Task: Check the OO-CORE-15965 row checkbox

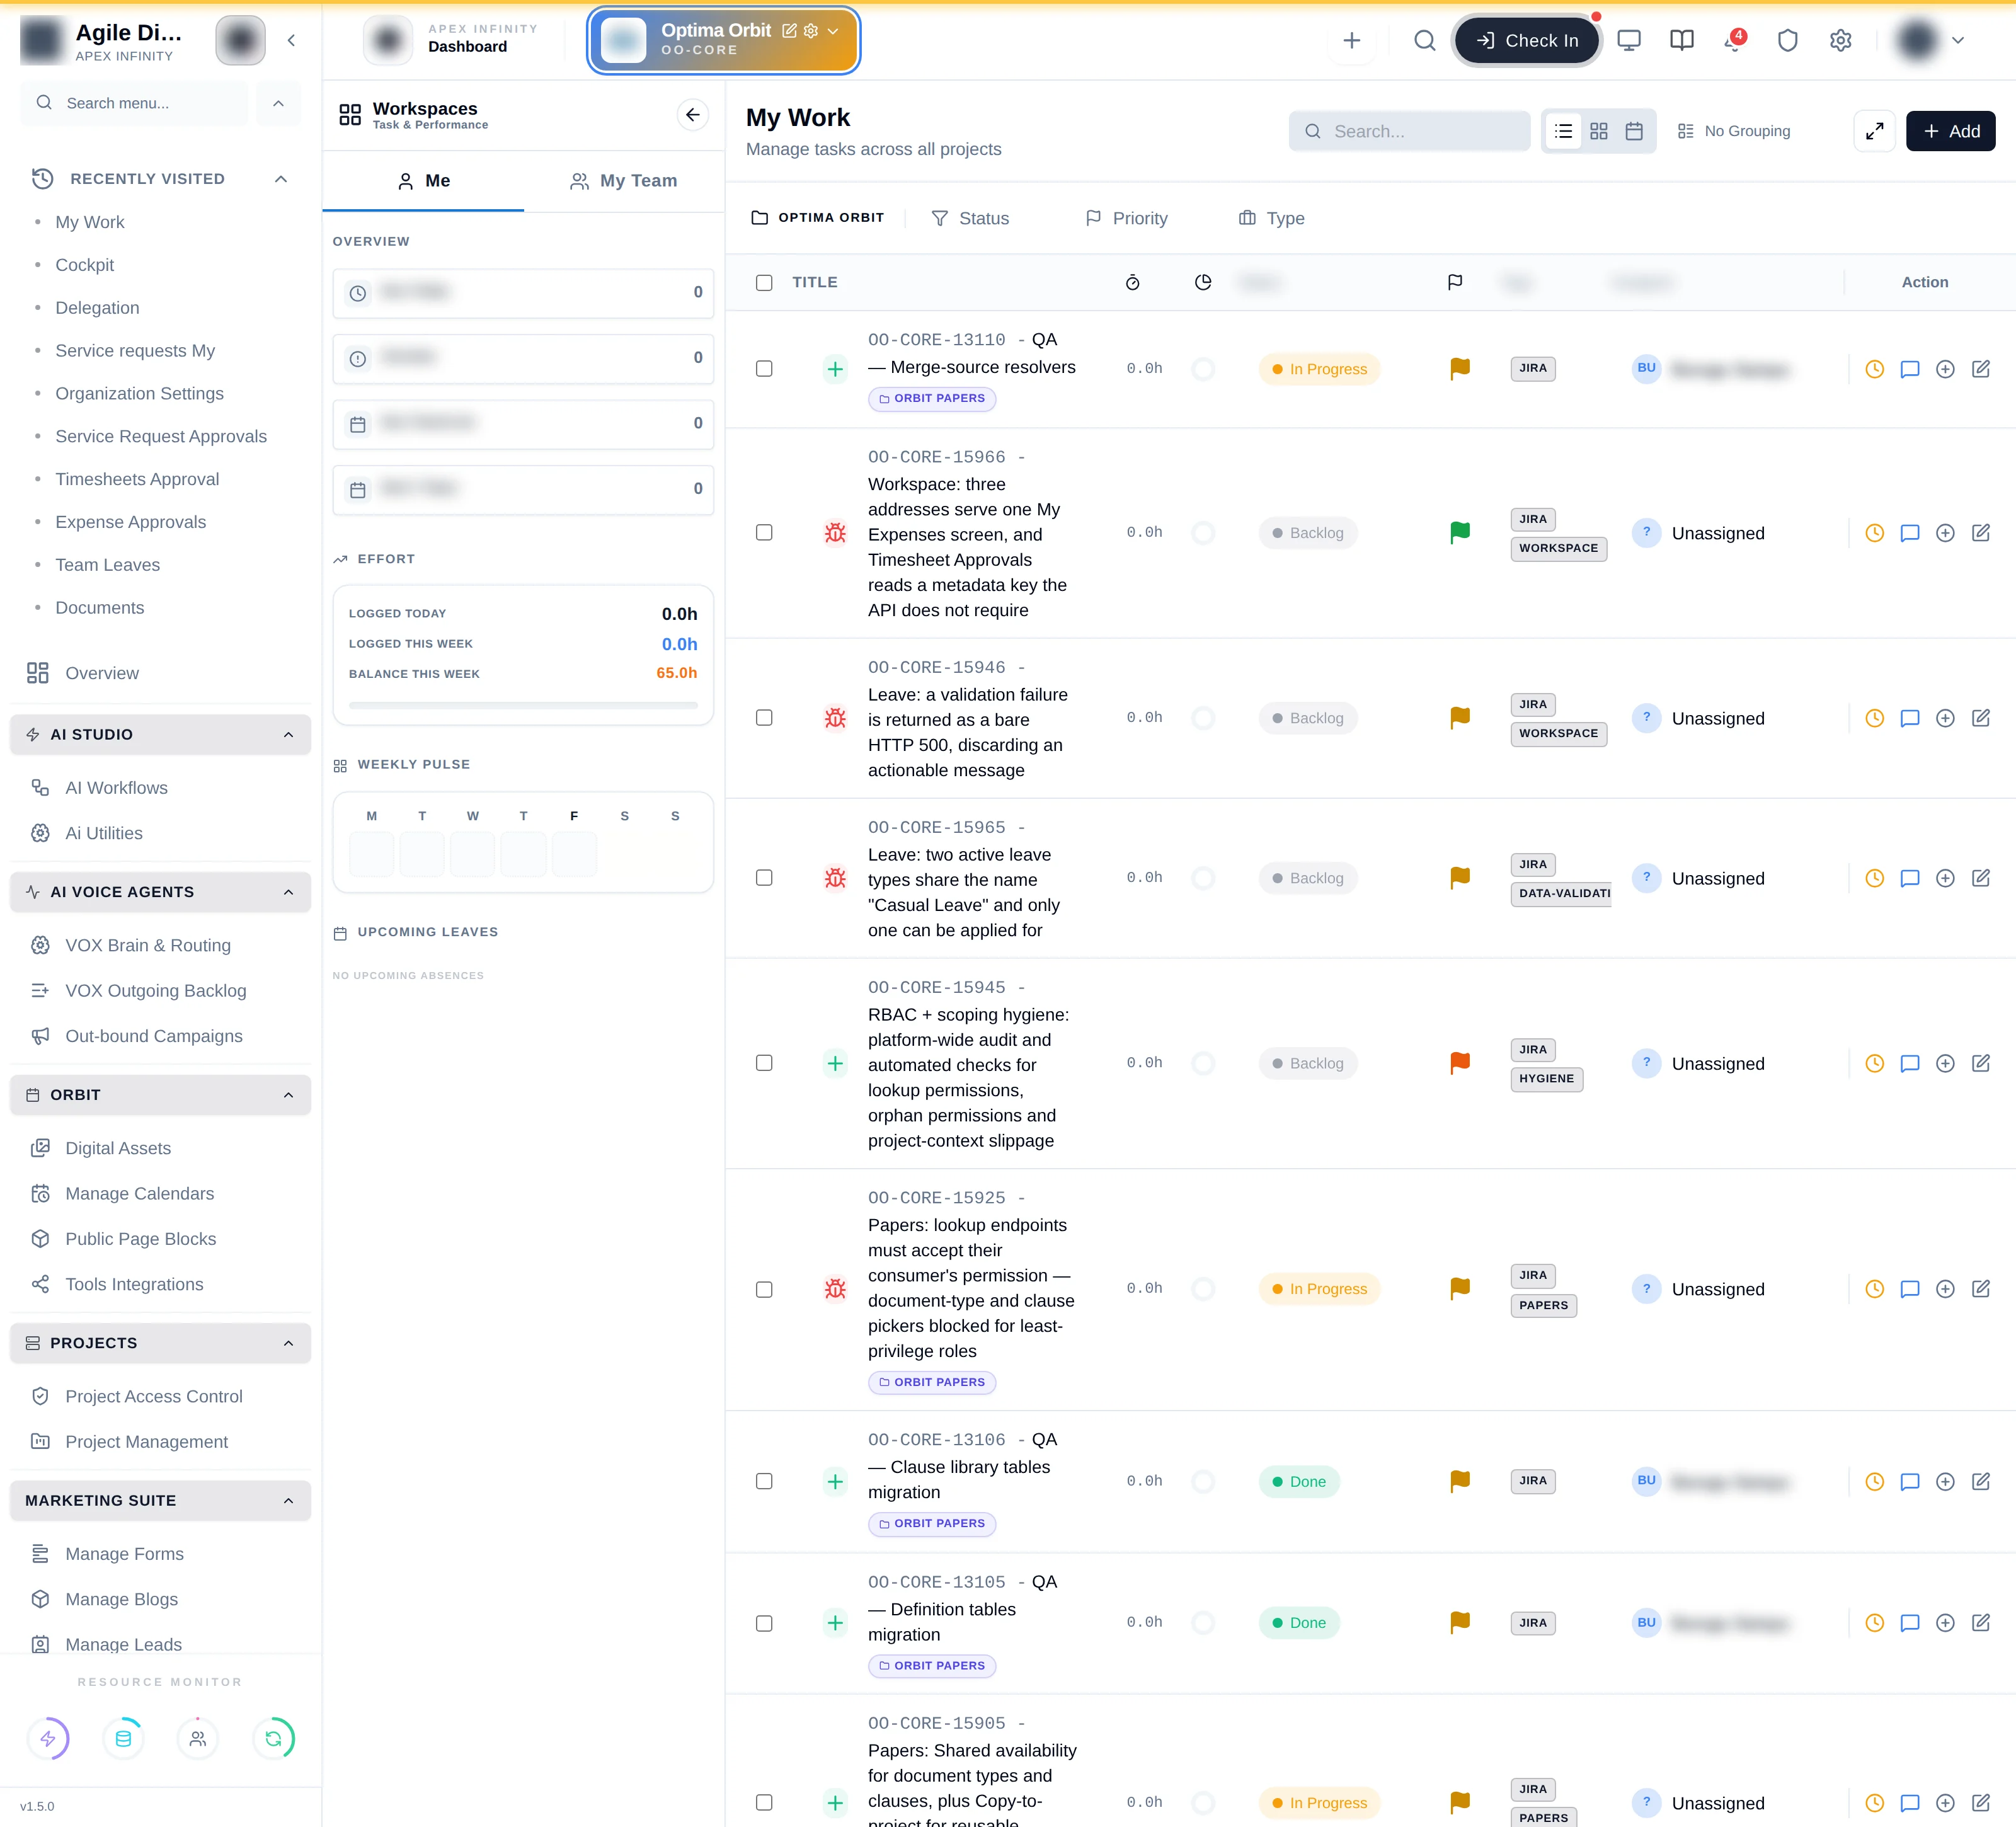Action: (x=764, y=878)
